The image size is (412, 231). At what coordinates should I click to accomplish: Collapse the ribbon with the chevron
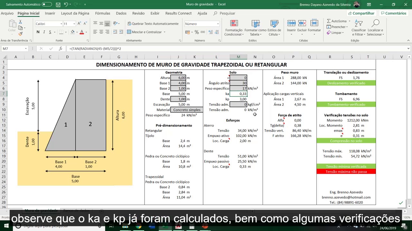(x=409, y=40)
